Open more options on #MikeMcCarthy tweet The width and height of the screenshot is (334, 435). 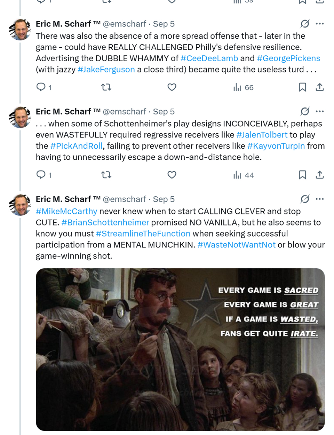click(320, 199)
